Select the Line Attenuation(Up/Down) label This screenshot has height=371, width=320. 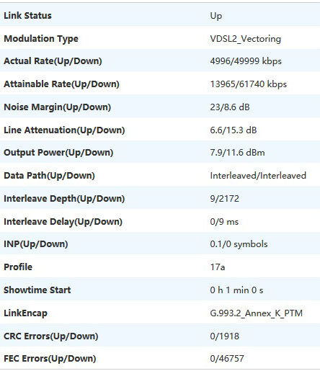pos(64,130)
